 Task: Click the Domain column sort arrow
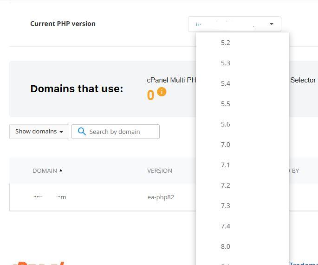(61, 170)
